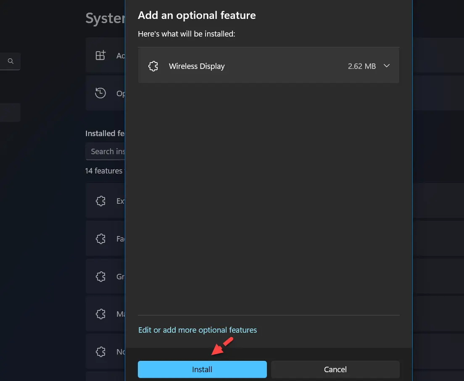
Task: Click the Search installed features input box
Action: (108, 151)
